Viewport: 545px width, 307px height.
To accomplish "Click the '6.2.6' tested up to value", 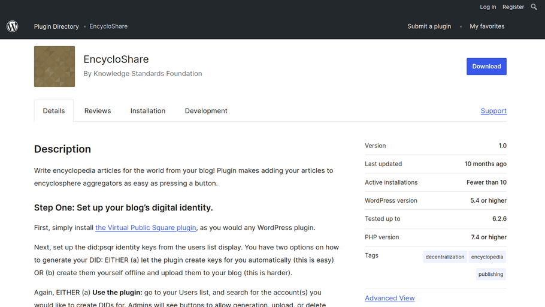I will pos(499,219).
